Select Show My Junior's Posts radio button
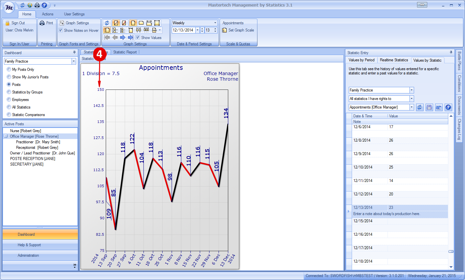 pos(9,77)
